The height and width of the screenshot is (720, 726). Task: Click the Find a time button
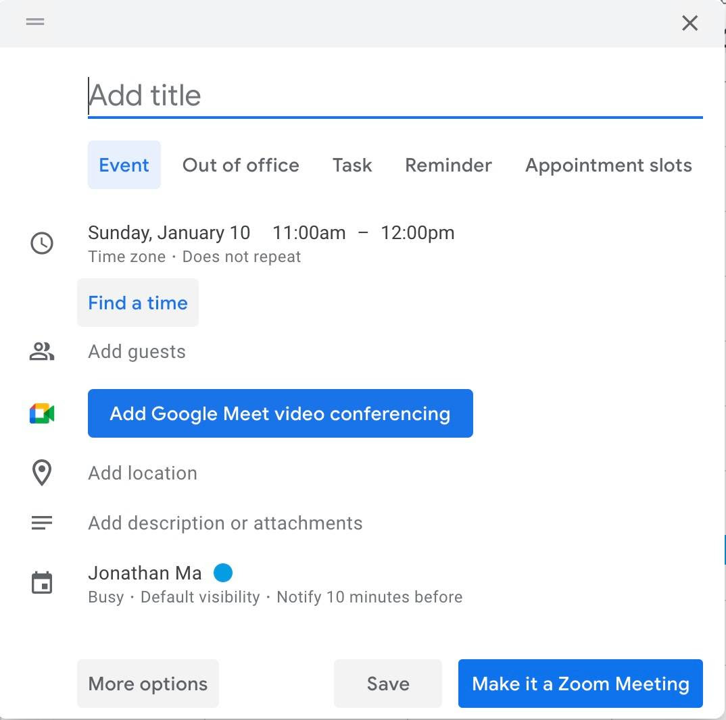pyautogui.click(x=137, y=303)
